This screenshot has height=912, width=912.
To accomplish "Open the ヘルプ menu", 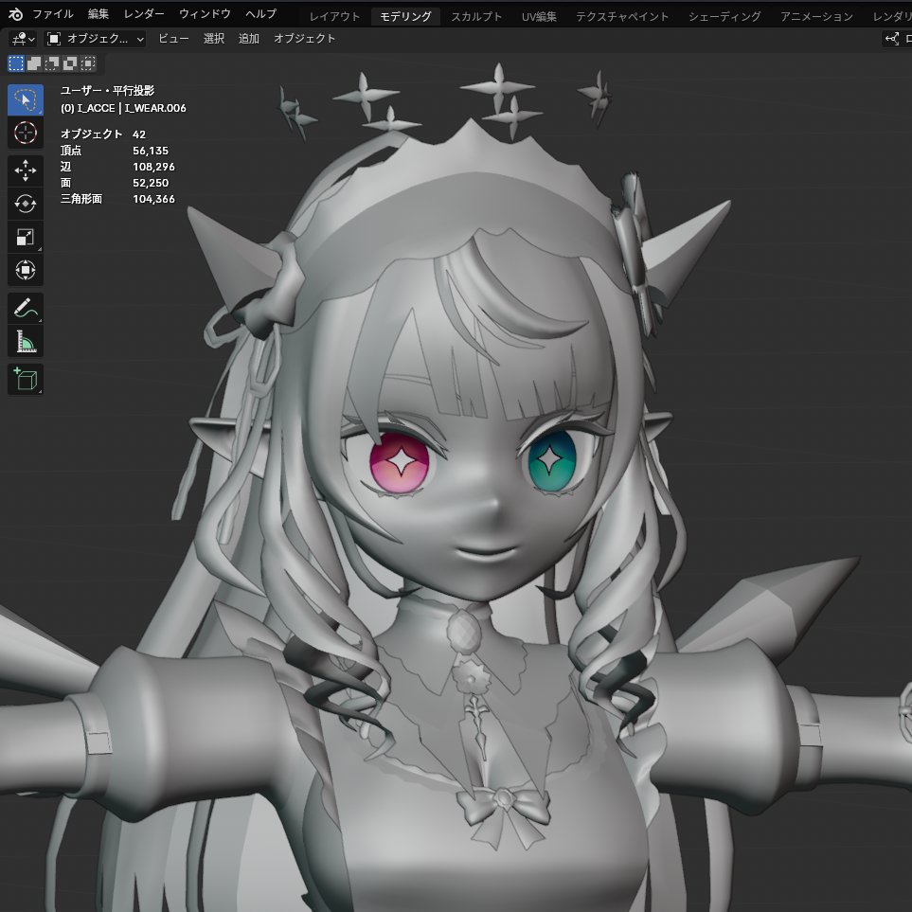I will coord(260,14).
